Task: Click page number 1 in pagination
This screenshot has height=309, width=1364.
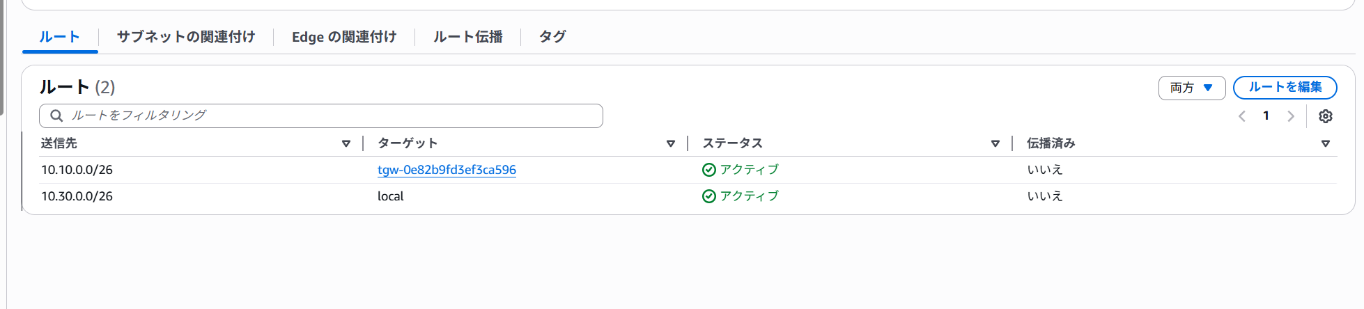Action: tap(1266, 116)
